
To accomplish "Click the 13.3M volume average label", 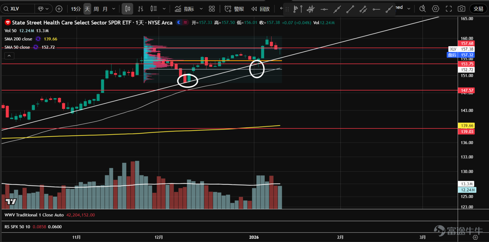I will 466,184.
